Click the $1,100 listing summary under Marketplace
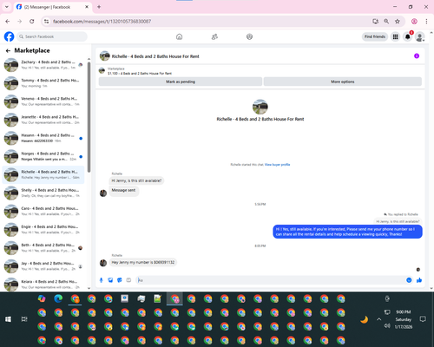Viewport: 434px width, 347px height. (x=140, y=74)
